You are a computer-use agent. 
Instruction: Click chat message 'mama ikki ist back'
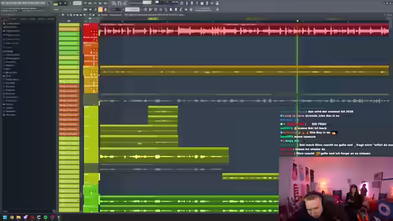[x=312, y=128]
